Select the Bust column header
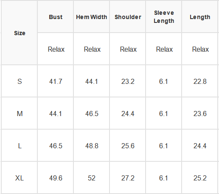 (x=56, y=17)
